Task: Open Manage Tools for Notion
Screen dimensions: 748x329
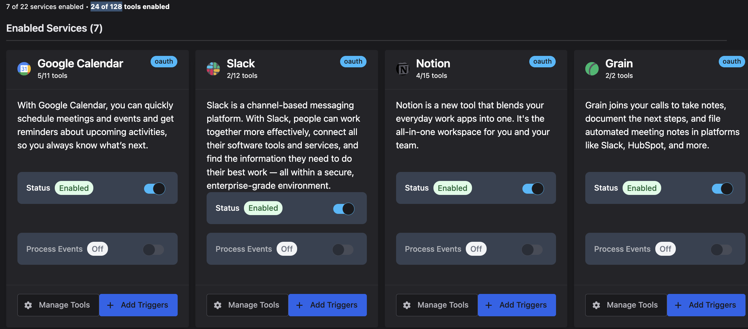Action: [437, 305]
